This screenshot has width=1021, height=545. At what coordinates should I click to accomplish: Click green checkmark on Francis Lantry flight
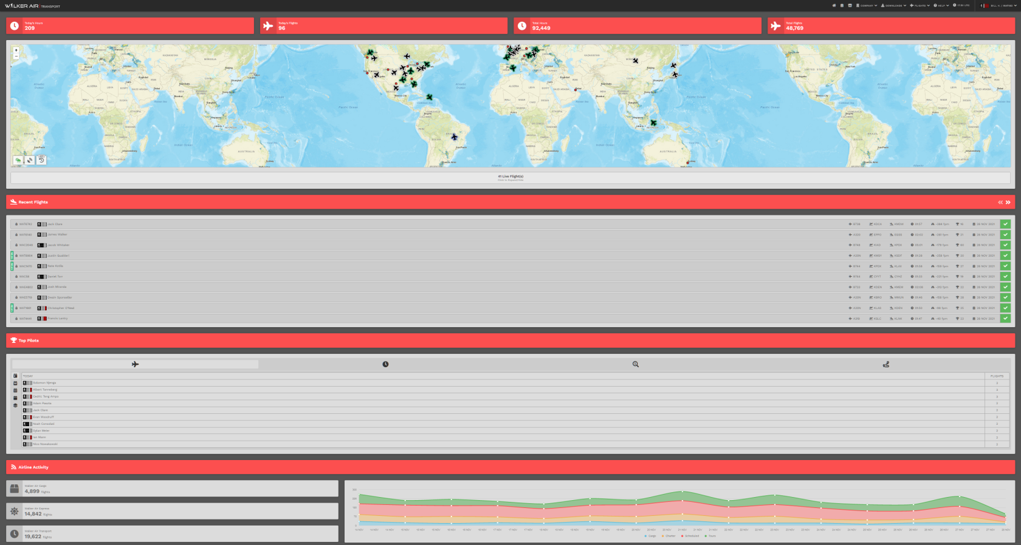[x=1005, y=318]
